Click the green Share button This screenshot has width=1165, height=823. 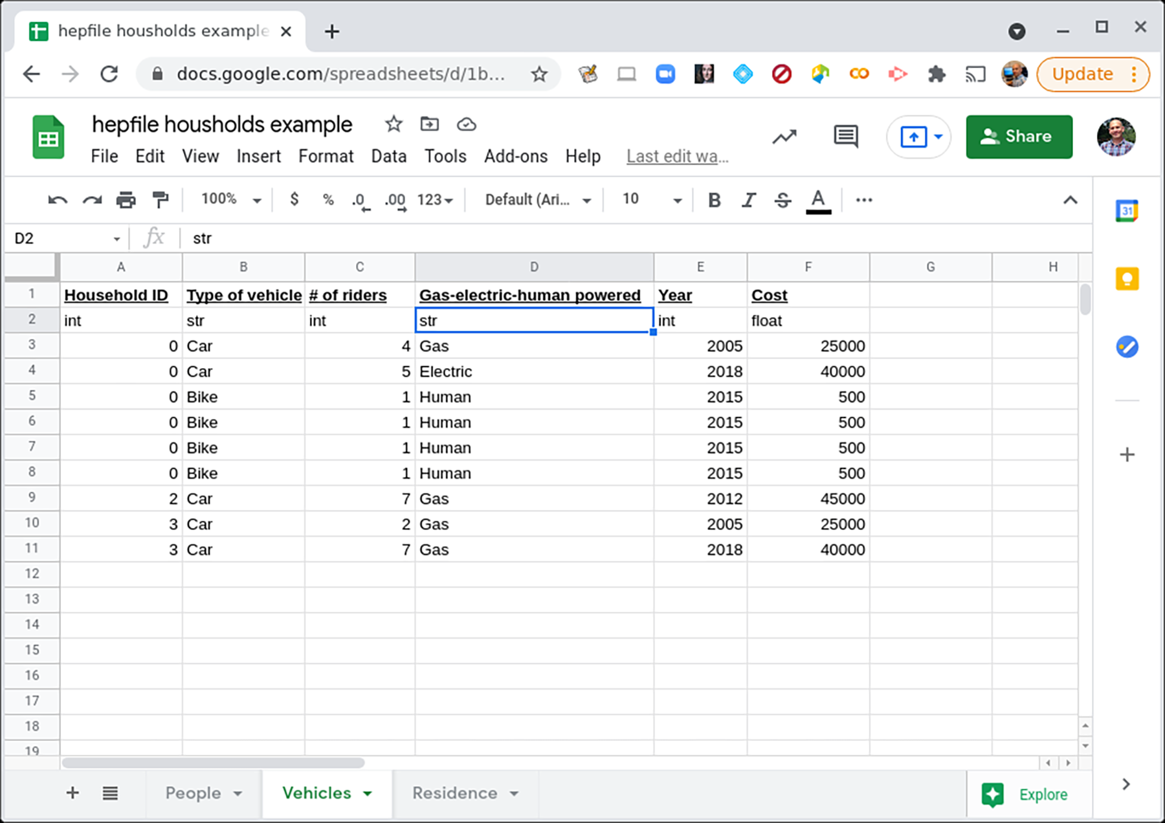pyautogui.click(x=1019, y=137)
